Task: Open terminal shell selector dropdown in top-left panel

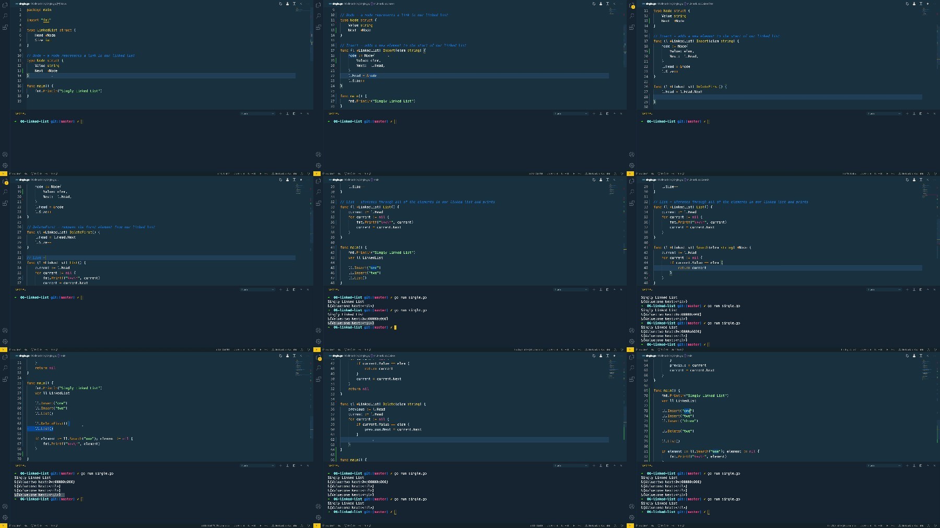Action: pos(257,113)
